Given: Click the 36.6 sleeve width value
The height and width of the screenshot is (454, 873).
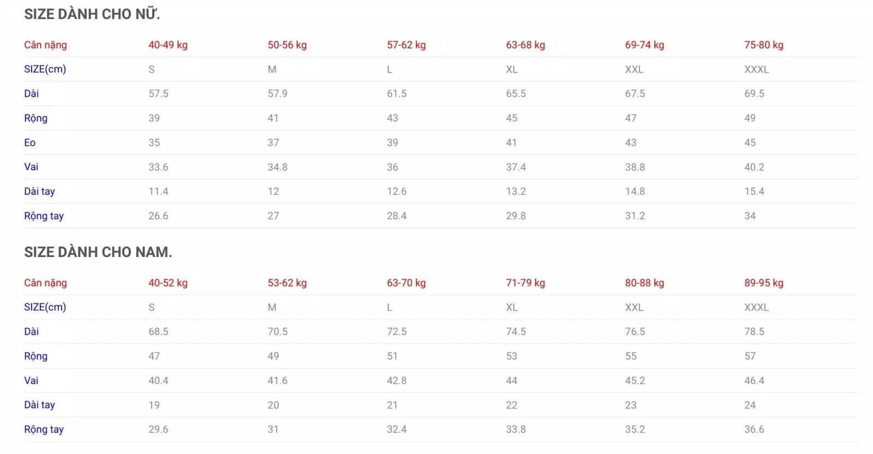Looking at the screenshot, I should tap(754, 429).
